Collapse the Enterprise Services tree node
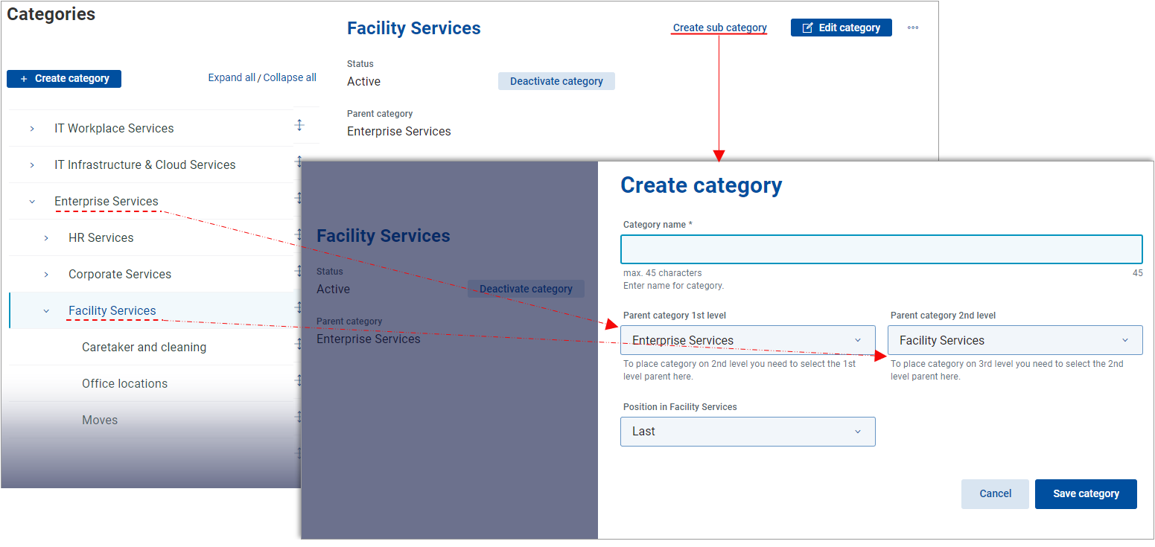 32,202
